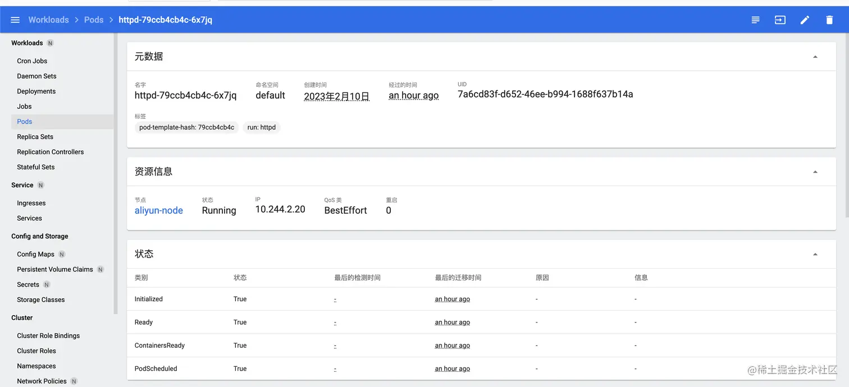This screenshot has width=849, height=387.
Task: Click namespaced badge next to Config Maps
Action: tap(62, 254)
